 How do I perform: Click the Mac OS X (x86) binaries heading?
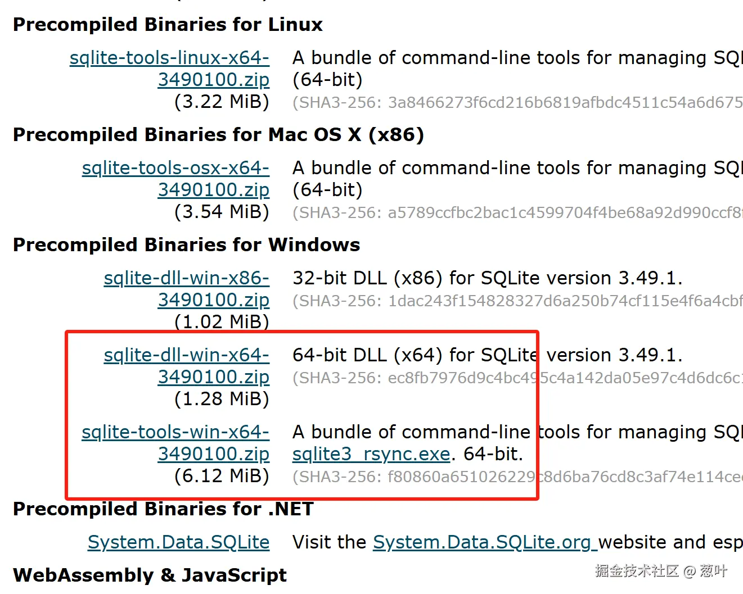coord(218,135)
